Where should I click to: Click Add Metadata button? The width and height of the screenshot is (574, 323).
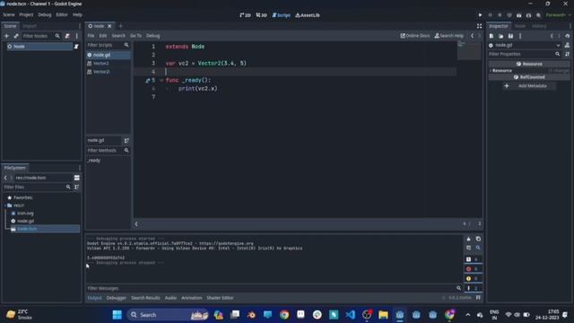pyautogui.click(x=528, y=86)
